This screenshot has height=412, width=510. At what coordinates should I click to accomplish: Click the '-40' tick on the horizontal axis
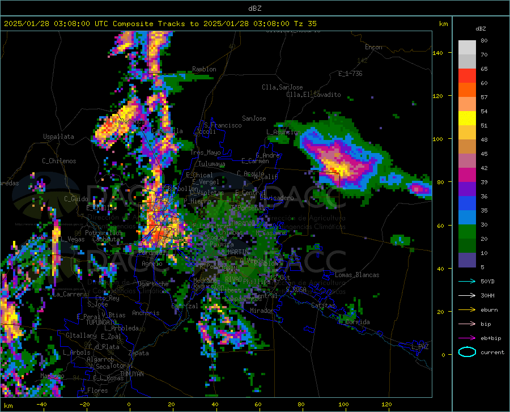tap(41, 405)
